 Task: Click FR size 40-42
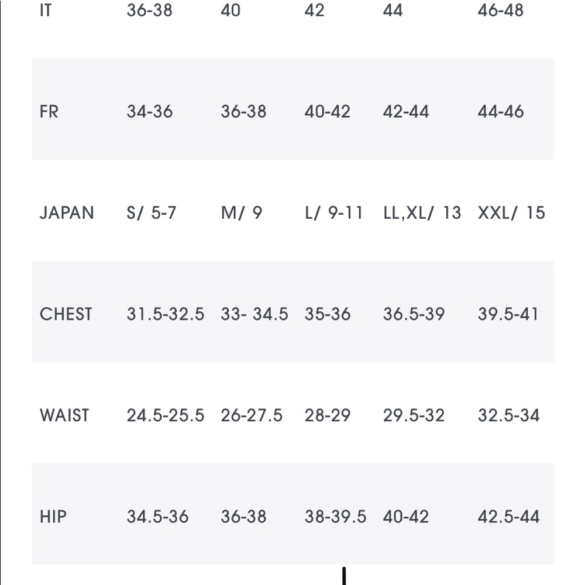point(327,112)
